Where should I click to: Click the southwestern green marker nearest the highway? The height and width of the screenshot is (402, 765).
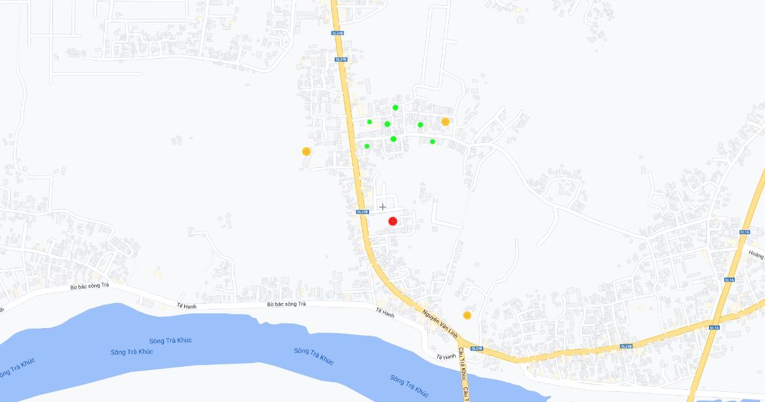[x=367, y=146]
